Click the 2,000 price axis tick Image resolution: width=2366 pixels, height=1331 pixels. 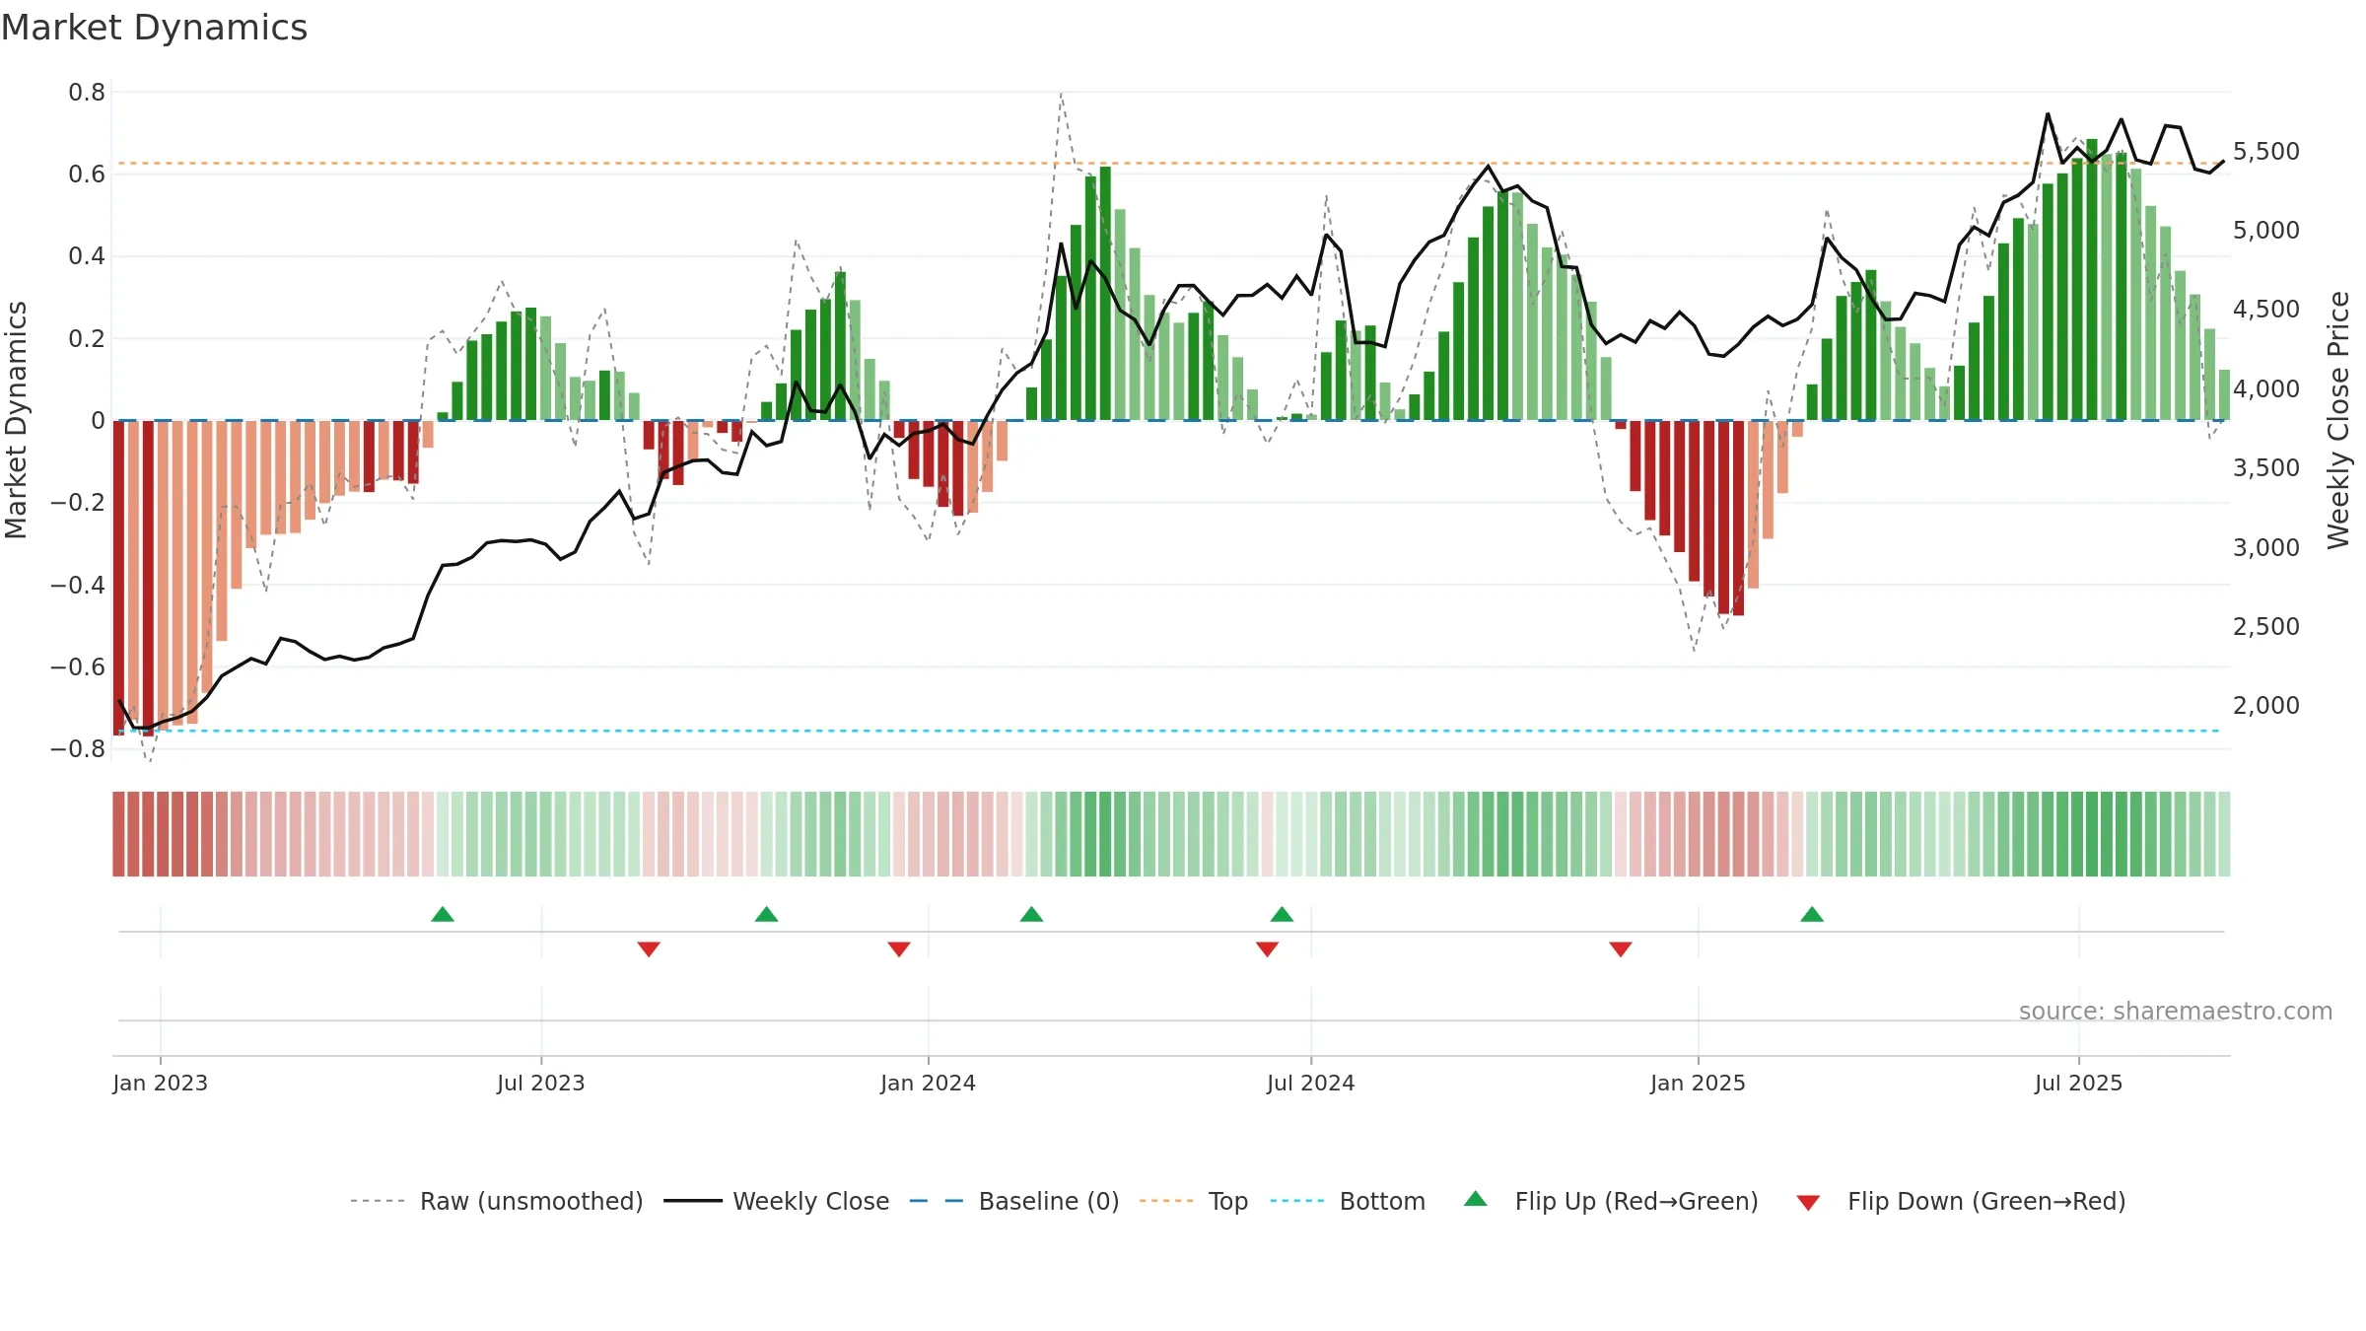(x=2265, y=705)
